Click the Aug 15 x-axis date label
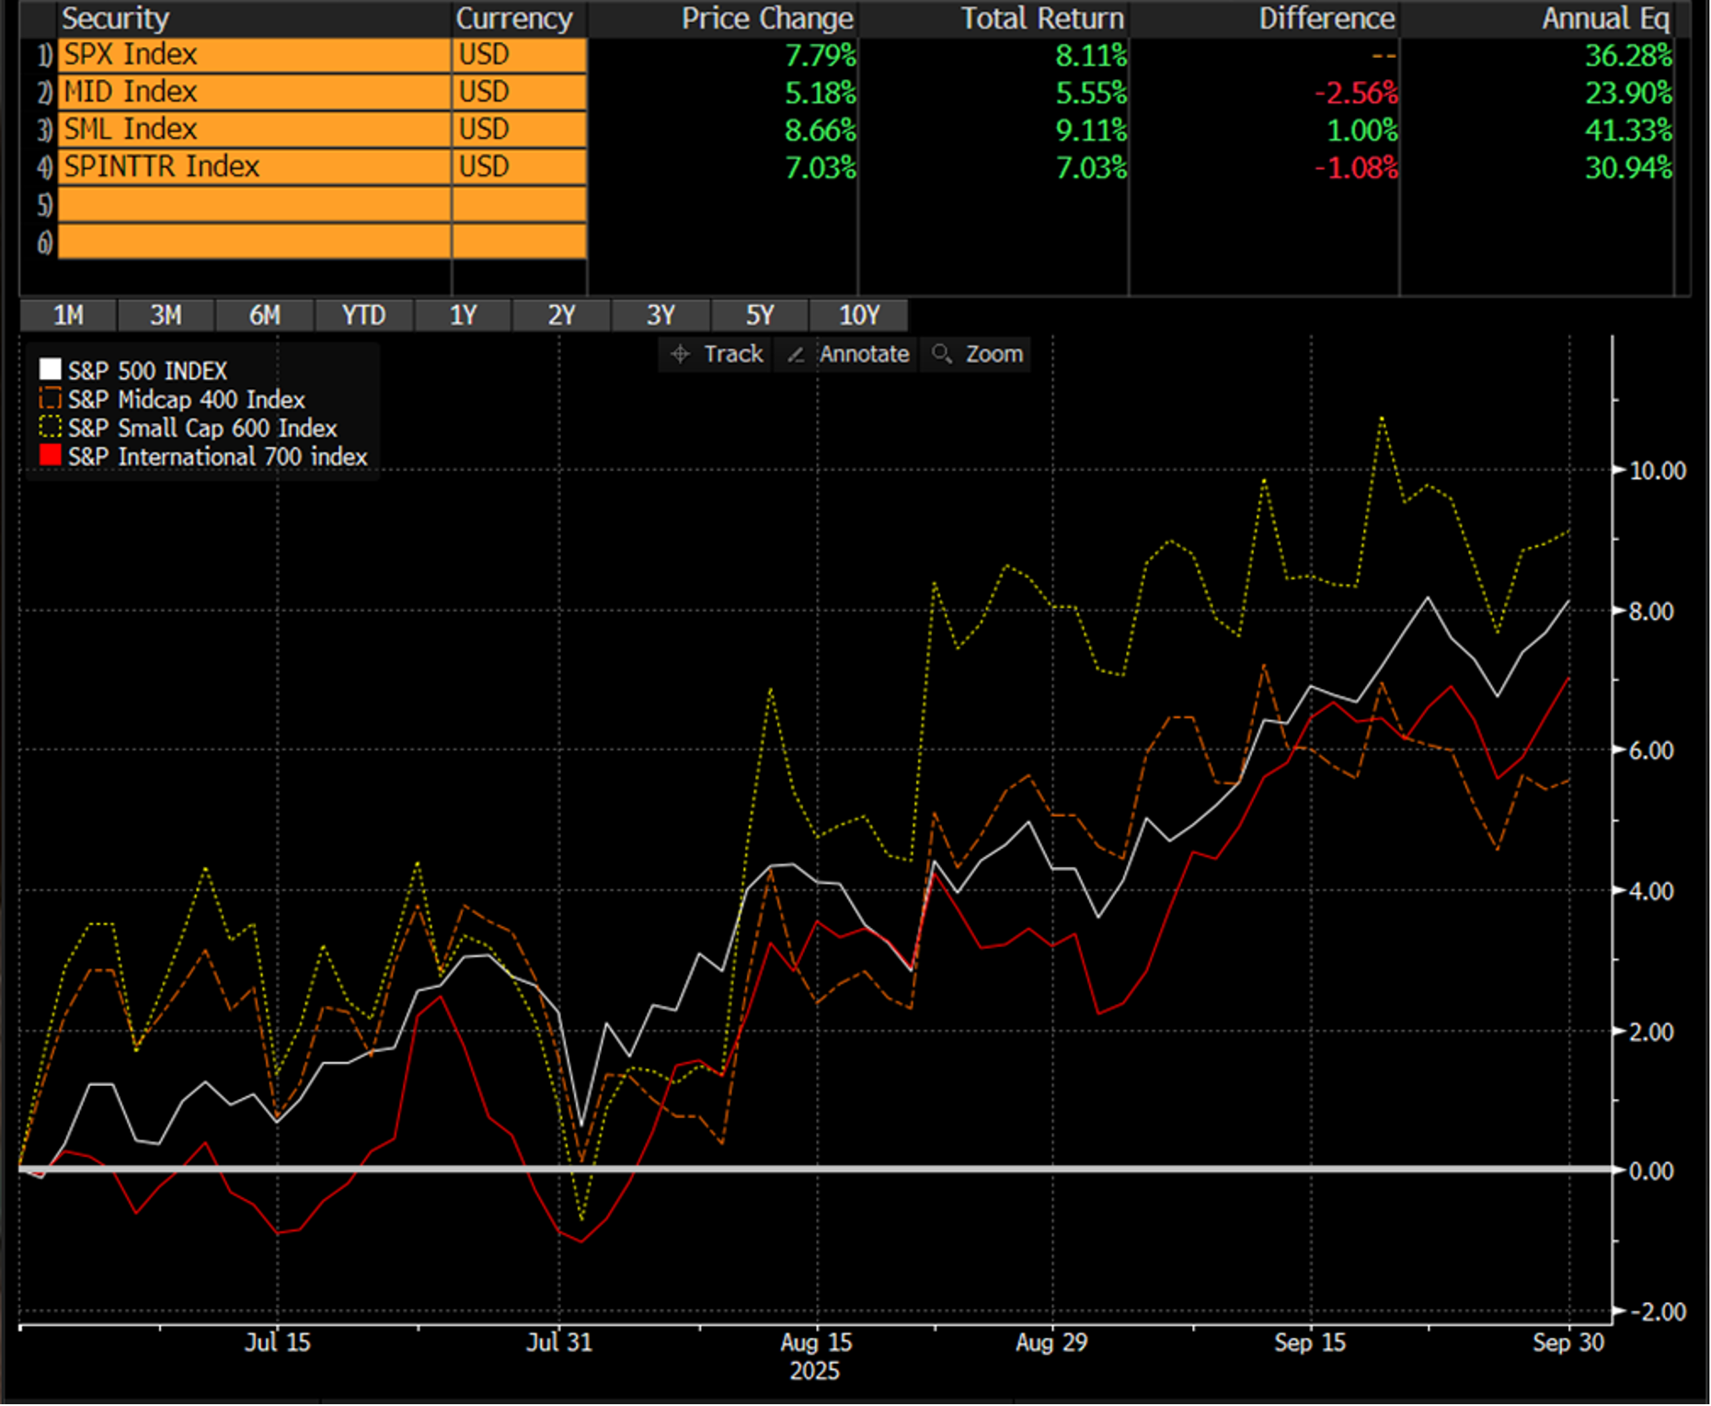This screenshot has width=1711, height=1406. [817, 1343]
